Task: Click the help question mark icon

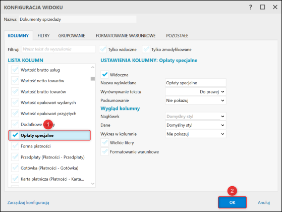Action: pyautogui.click(x=251, y=7)
